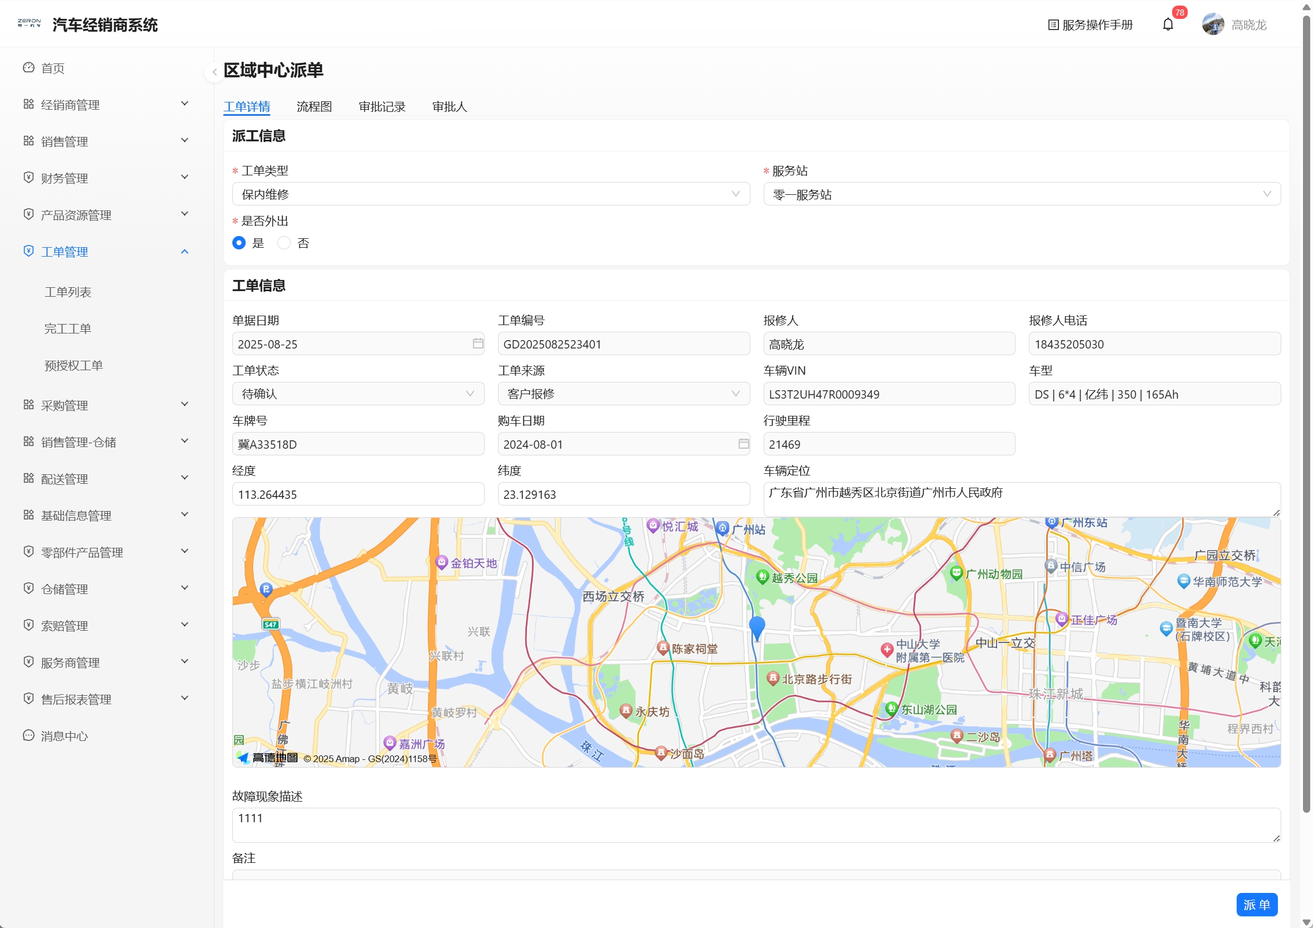Click the 车牌号 field
Image resolution: width=1313 pixels, height=928 pixels.
point(358,444)
